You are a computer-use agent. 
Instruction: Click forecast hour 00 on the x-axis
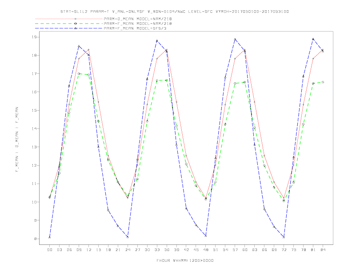coord(50,250)
